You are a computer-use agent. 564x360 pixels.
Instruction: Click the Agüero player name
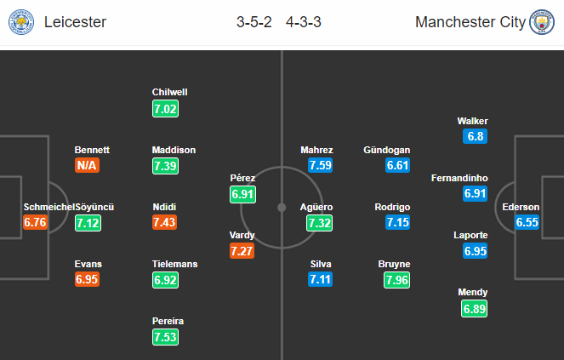click(x=316, y=207)
